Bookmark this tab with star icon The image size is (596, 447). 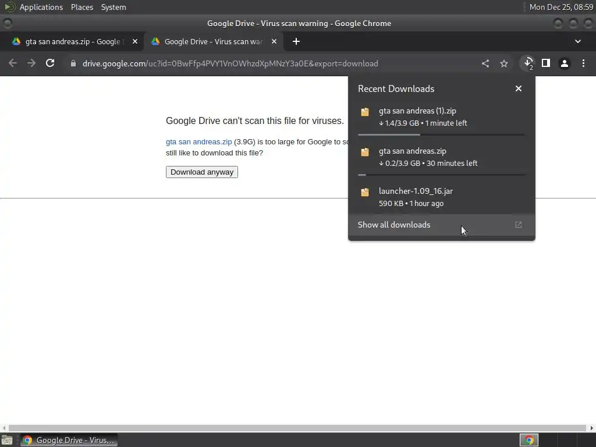pos(504,63)
